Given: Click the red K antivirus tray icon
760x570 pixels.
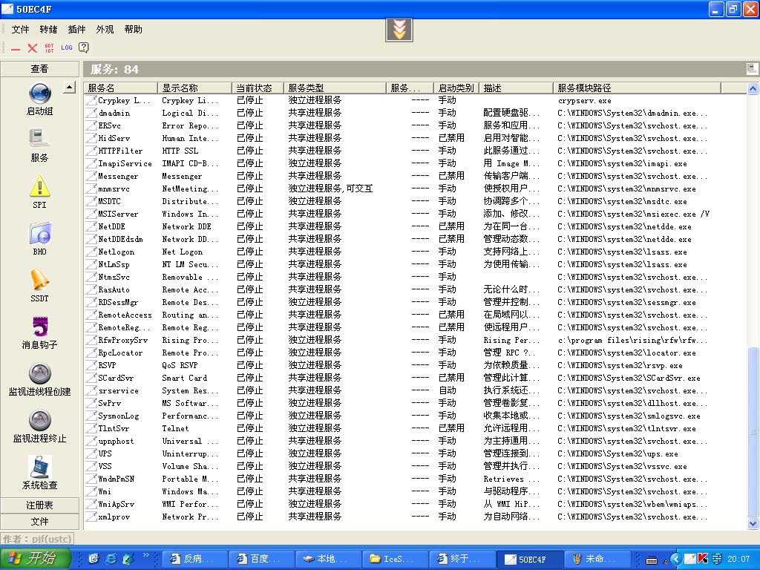Looking at the screenshot, I should pos(703,559).
